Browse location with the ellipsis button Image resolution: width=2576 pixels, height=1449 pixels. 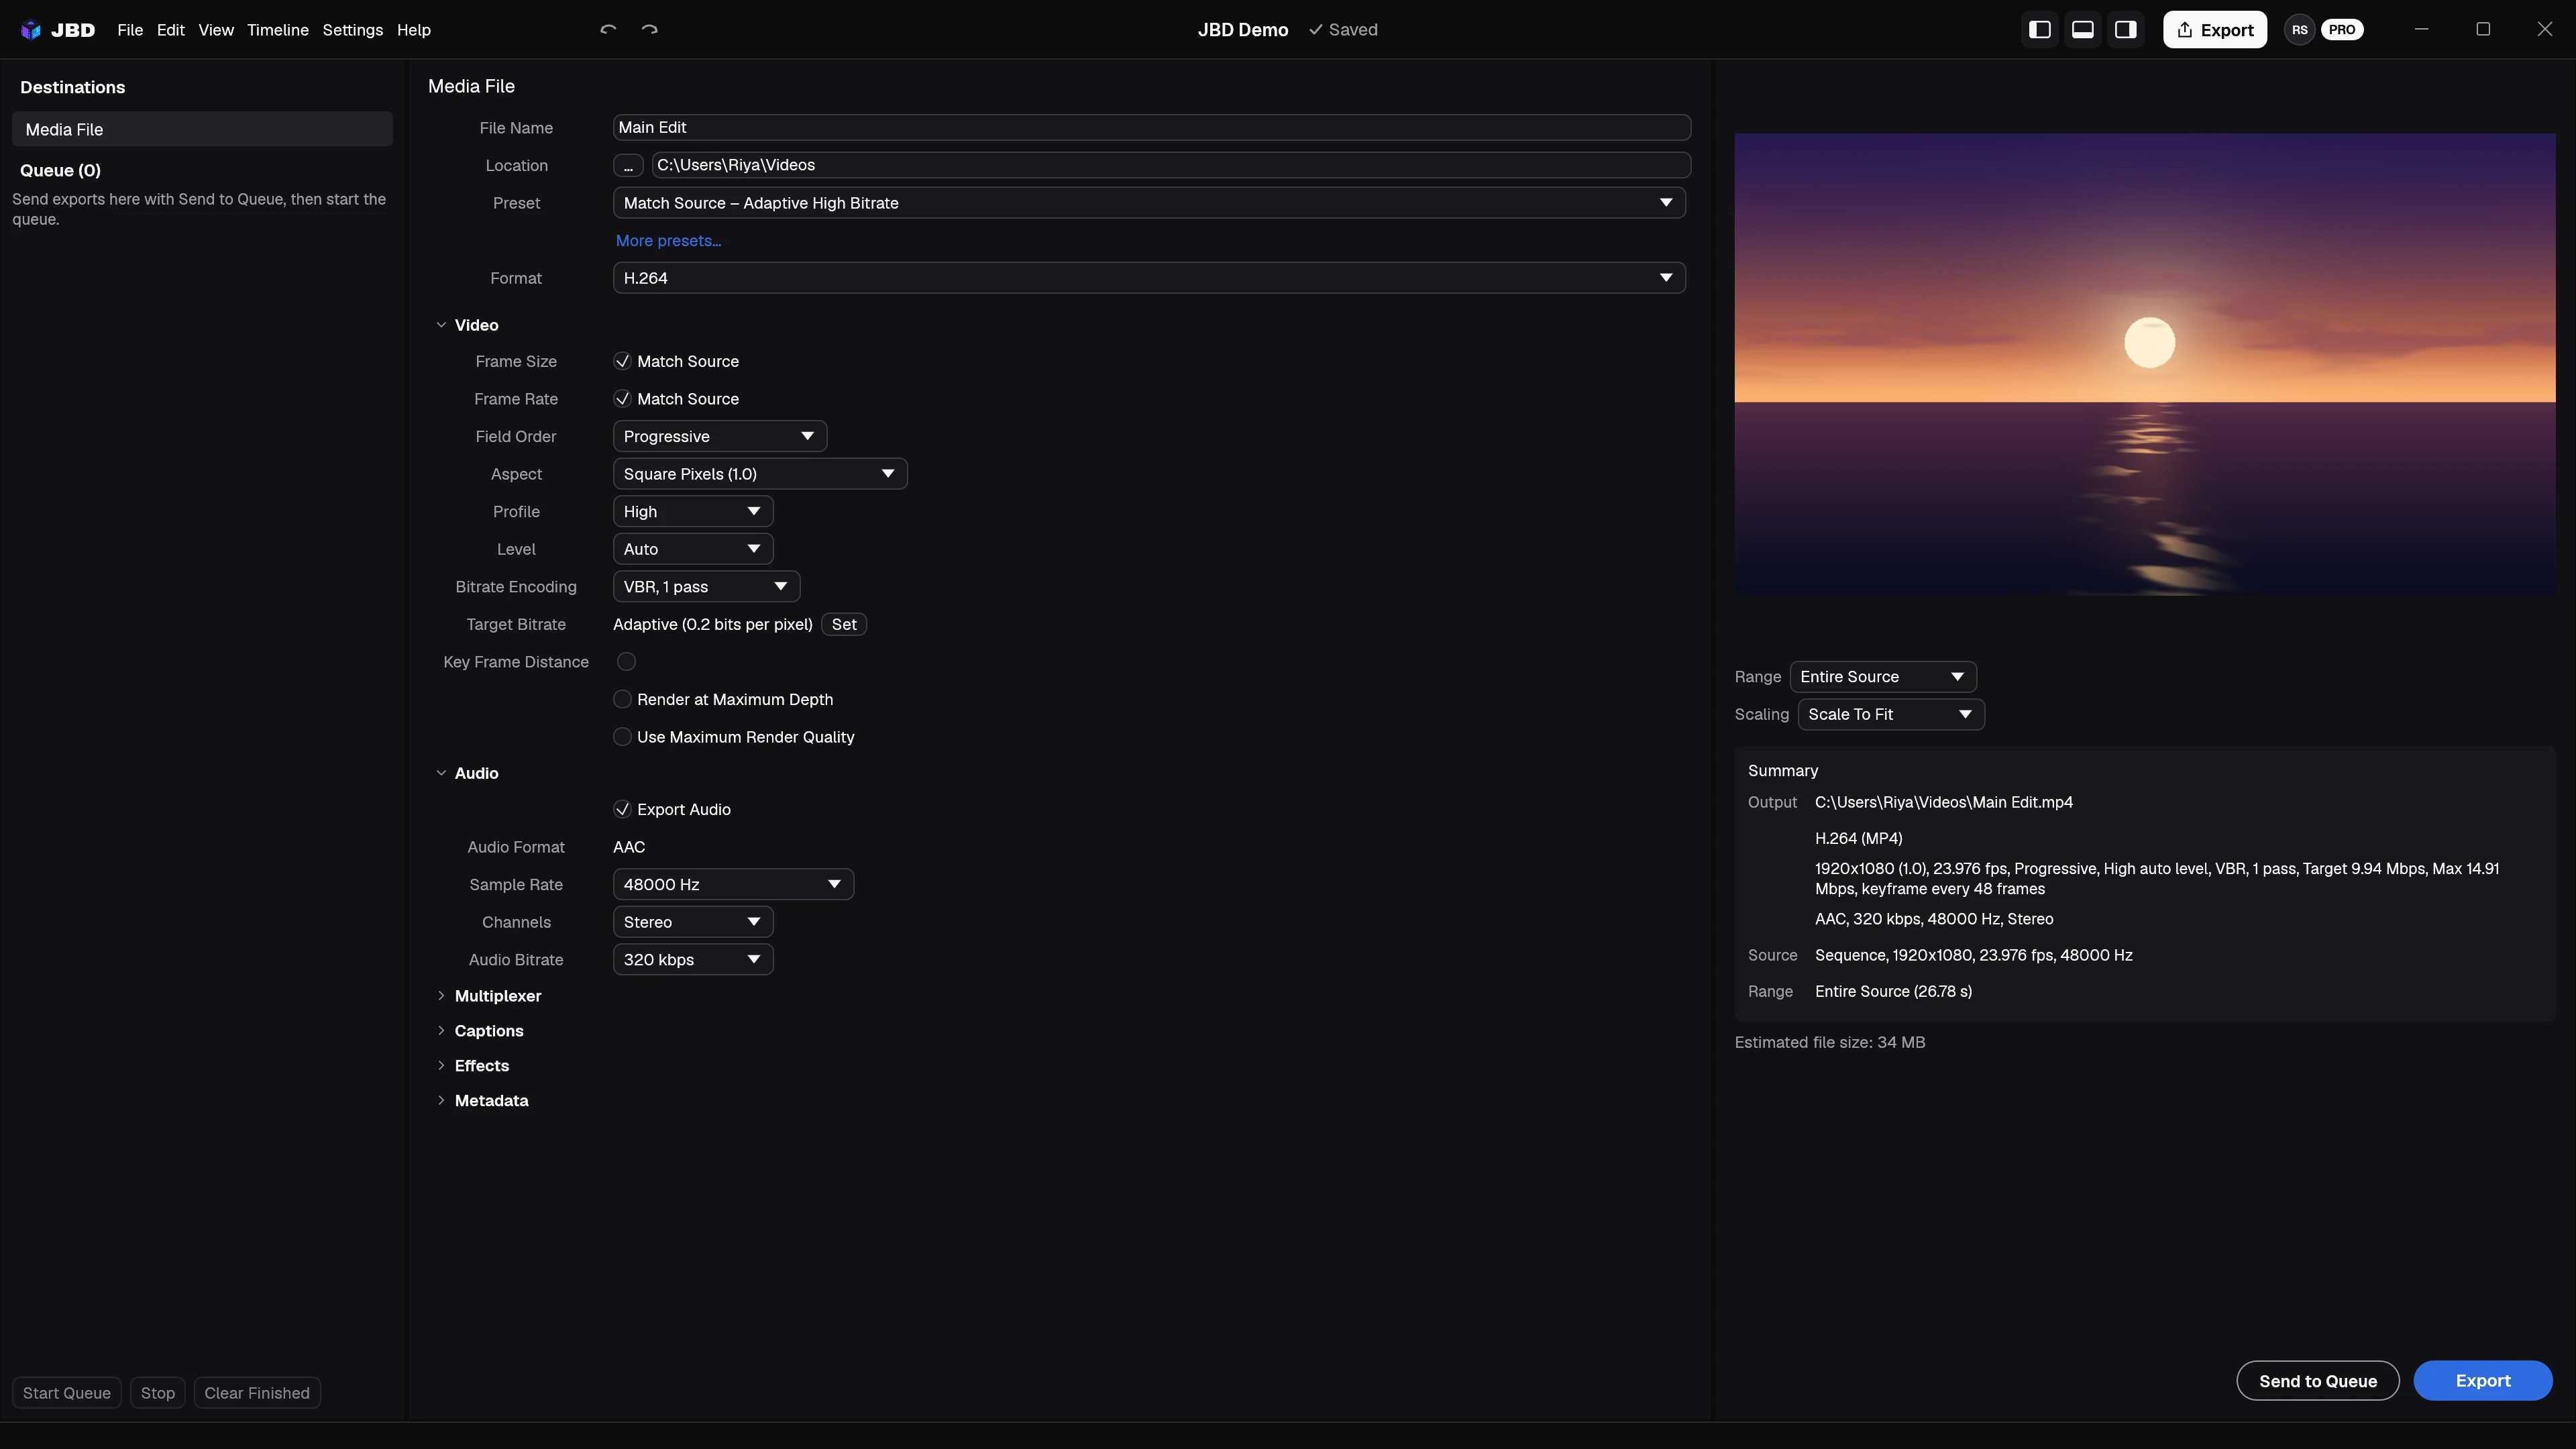click(628, 165)
